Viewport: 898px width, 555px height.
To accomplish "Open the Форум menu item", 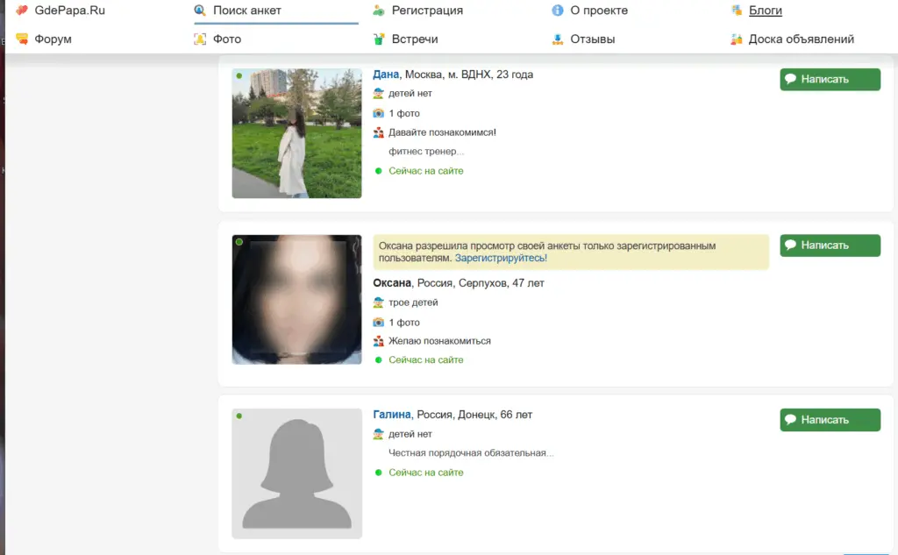I will tap(53, 39).
